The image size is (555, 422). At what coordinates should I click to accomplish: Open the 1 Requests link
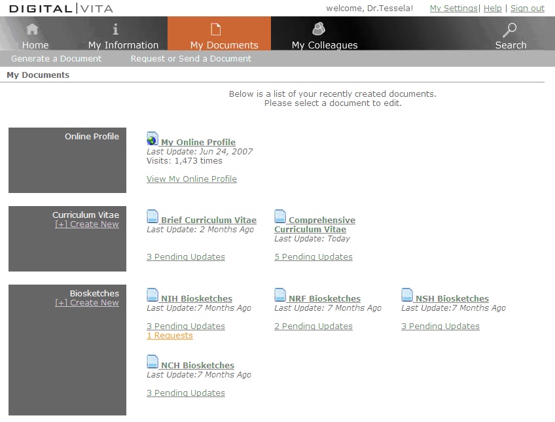[170, 336]
